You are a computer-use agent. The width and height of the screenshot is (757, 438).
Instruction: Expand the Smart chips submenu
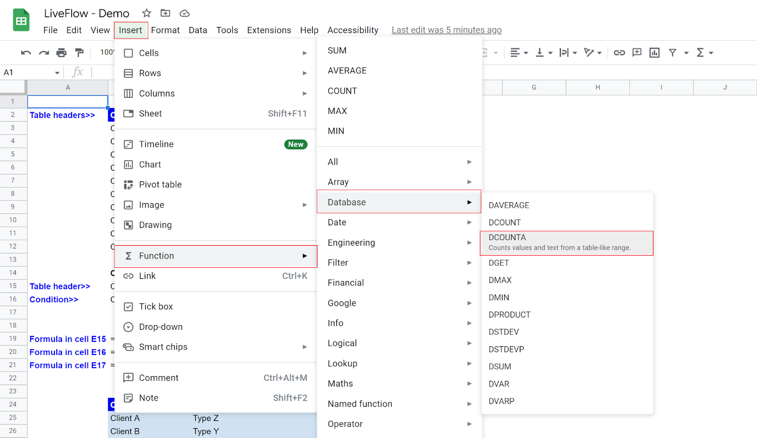[x=215, y=347]
